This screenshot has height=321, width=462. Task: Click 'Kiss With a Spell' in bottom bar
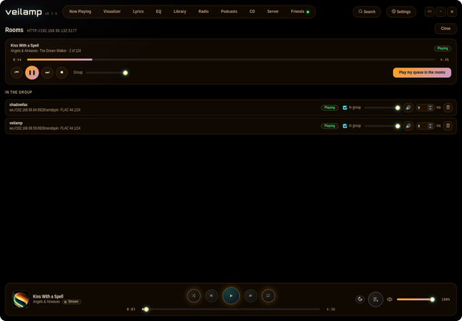click(x=48, y=296)
